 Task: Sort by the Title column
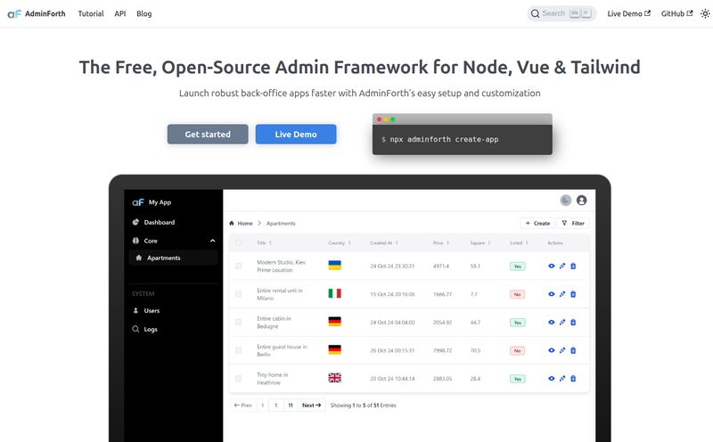[264, 242]
